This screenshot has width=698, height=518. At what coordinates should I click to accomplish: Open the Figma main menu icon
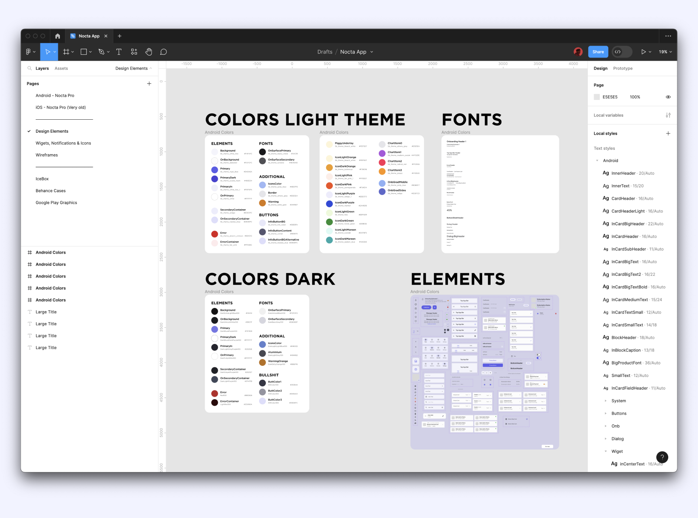click(28, 52)
